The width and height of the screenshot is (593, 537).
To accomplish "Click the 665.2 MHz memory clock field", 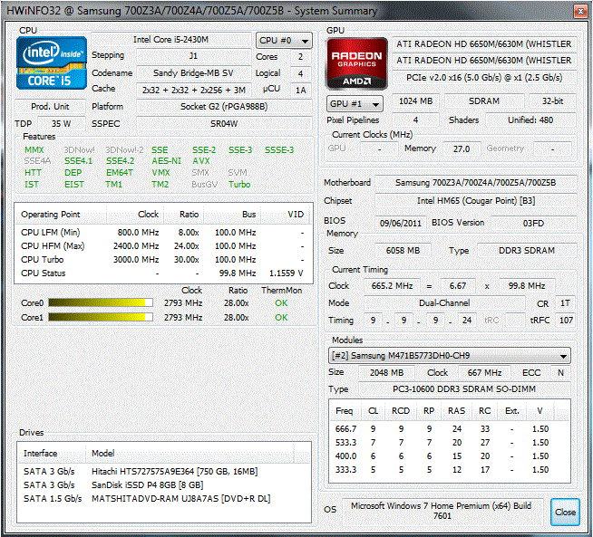I will 392,286.
